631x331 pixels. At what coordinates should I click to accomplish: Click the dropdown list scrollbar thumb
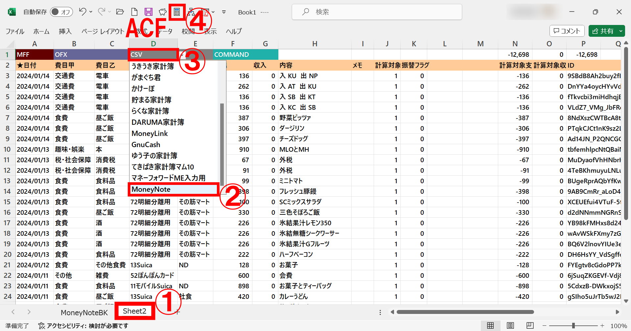pos(222,144)
